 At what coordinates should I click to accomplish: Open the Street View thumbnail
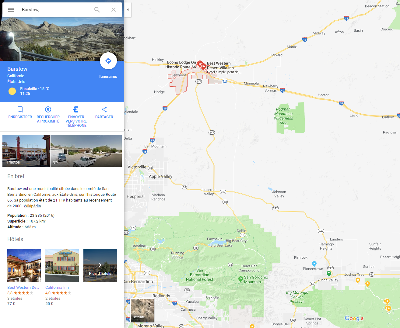click(86, 151)
